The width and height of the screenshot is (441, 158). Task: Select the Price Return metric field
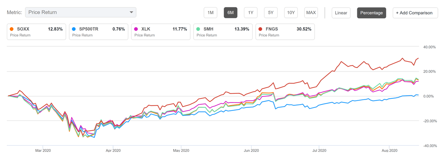pyautogui.click(x=76, y=12)
